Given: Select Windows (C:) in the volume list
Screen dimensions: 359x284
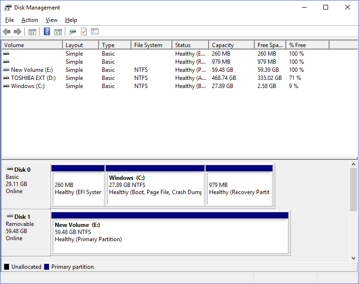Looking at the screenshot, I should 29,86.
